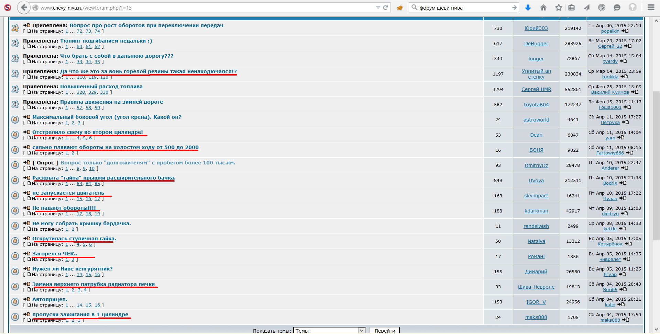Click the paper plane toolbar icon
Image resolution: width=660 pixels, height=334 pixels.
click(x=587, y=8)
